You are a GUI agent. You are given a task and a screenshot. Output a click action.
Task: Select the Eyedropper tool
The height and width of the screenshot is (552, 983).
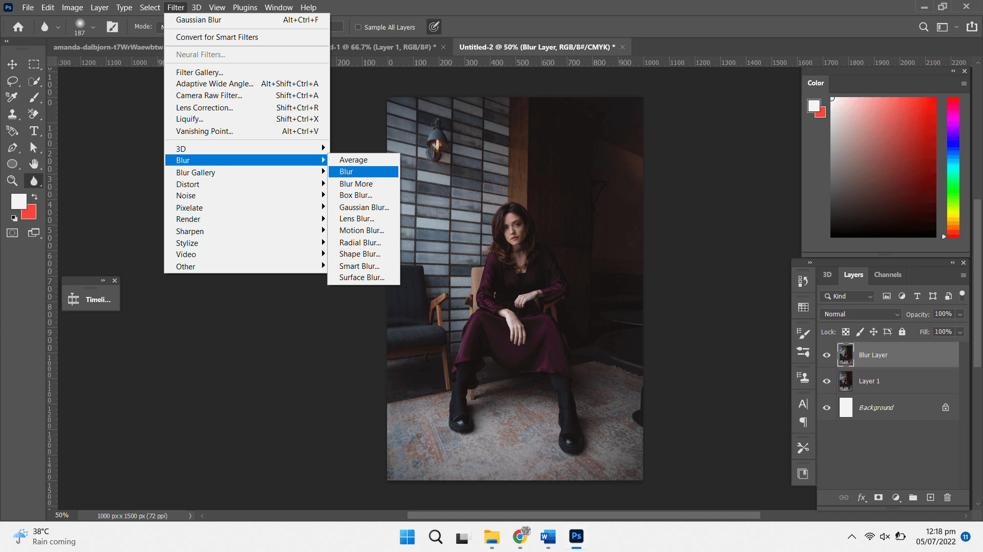[x=12, y=98]
